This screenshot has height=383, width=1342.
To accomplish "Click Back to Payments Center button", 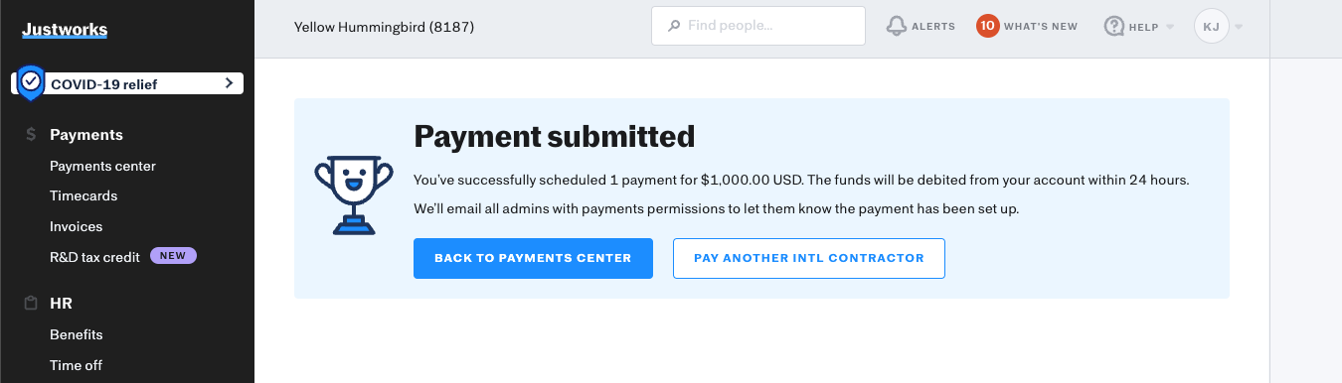I will [533, 258].
